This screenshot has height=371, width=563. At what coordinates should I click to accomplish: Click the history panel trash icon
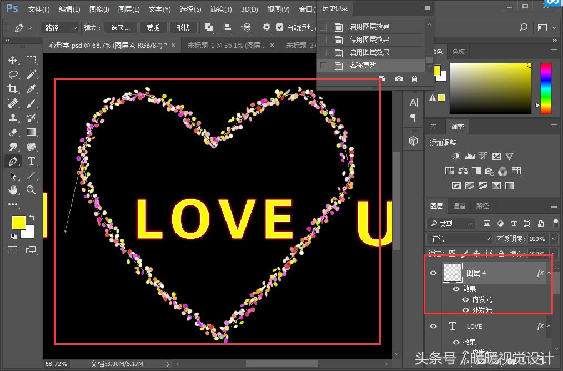tap(414, 79)
